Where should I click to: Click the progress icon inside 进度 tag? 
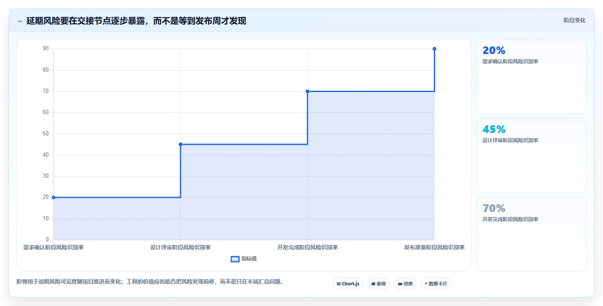[400, 284]
